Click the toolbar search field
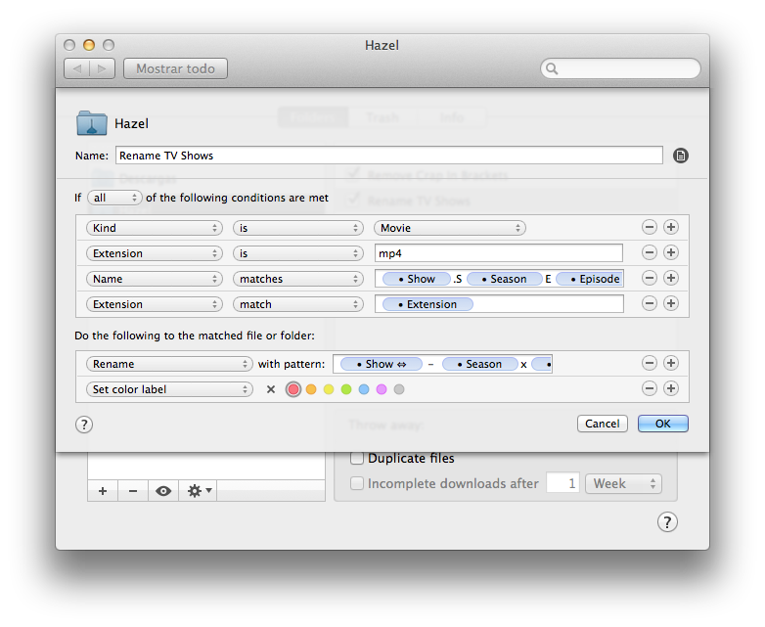765x627 pixels. (620, 68)
